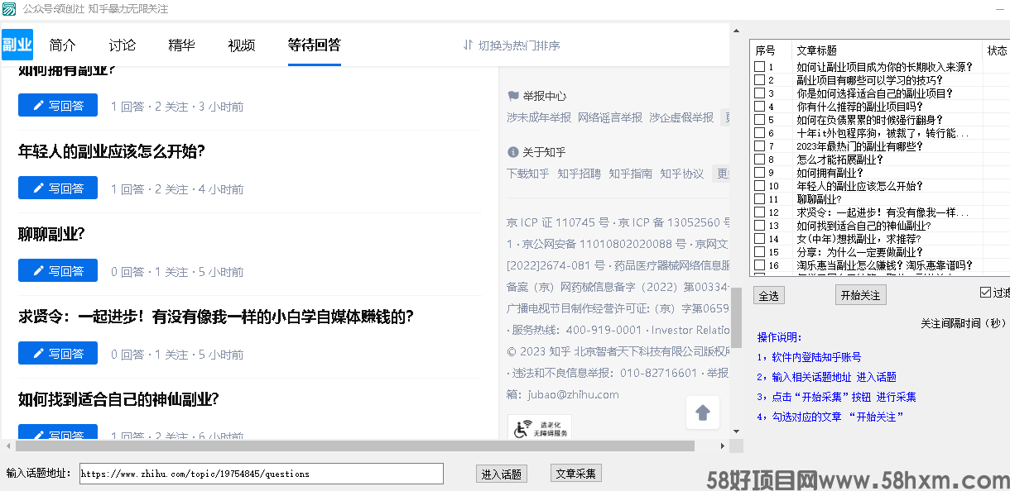1010x491 pixels.
Task: Check the checkbox for row 2
Action: [759, 80]
